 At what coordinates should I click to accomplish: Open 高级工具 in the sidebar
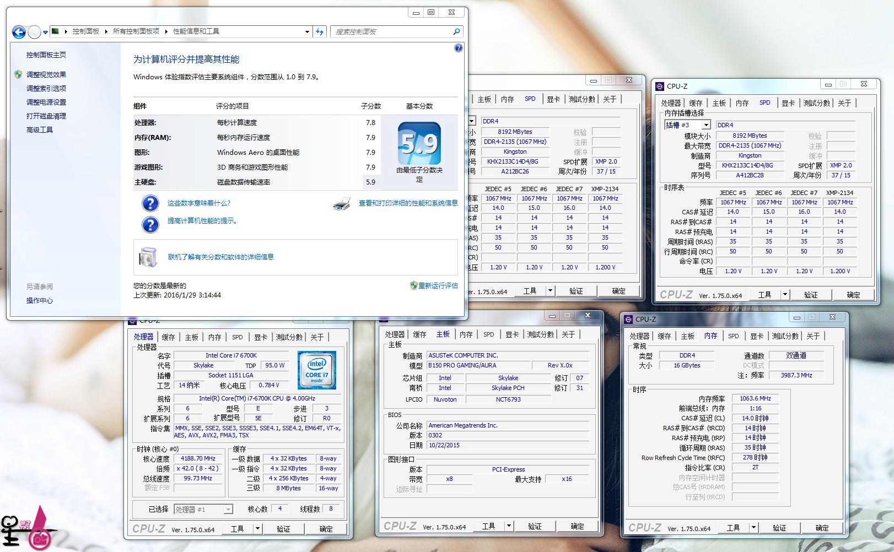click(40, 130)
